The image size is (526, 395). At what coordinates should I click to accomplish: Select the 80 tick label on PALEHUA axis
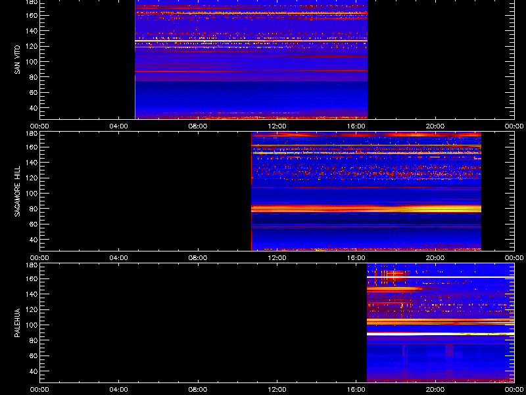click(x=34, y=340)
